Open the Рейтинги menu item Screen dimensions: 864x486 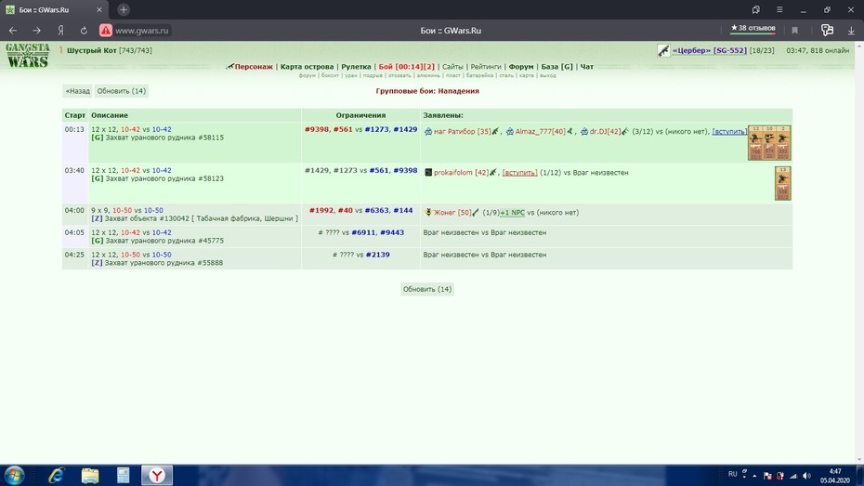486,67
